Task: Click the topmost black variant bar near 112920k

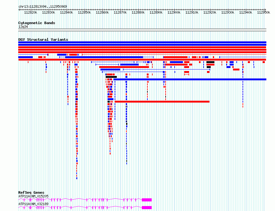Action: [210, 62]
